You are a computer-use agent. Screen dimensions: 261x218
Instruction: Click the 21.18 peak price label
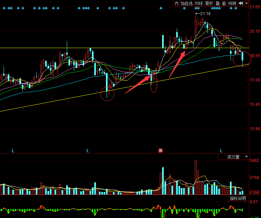click(x=205, y=14)
